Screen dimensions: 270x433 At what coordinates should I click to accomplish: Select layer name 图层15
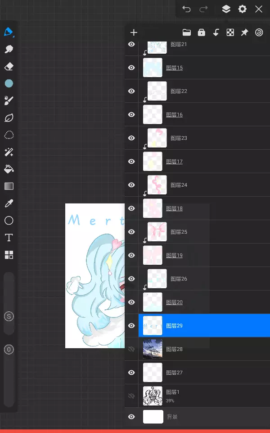175,68
